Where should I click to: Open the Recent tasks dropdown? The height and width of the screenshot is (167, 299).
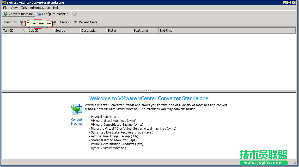(x=76, y=22)
